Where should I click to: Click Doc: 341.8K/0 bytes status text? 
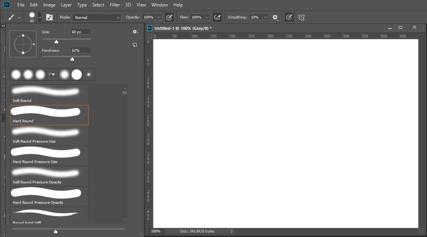pos(197,231)
